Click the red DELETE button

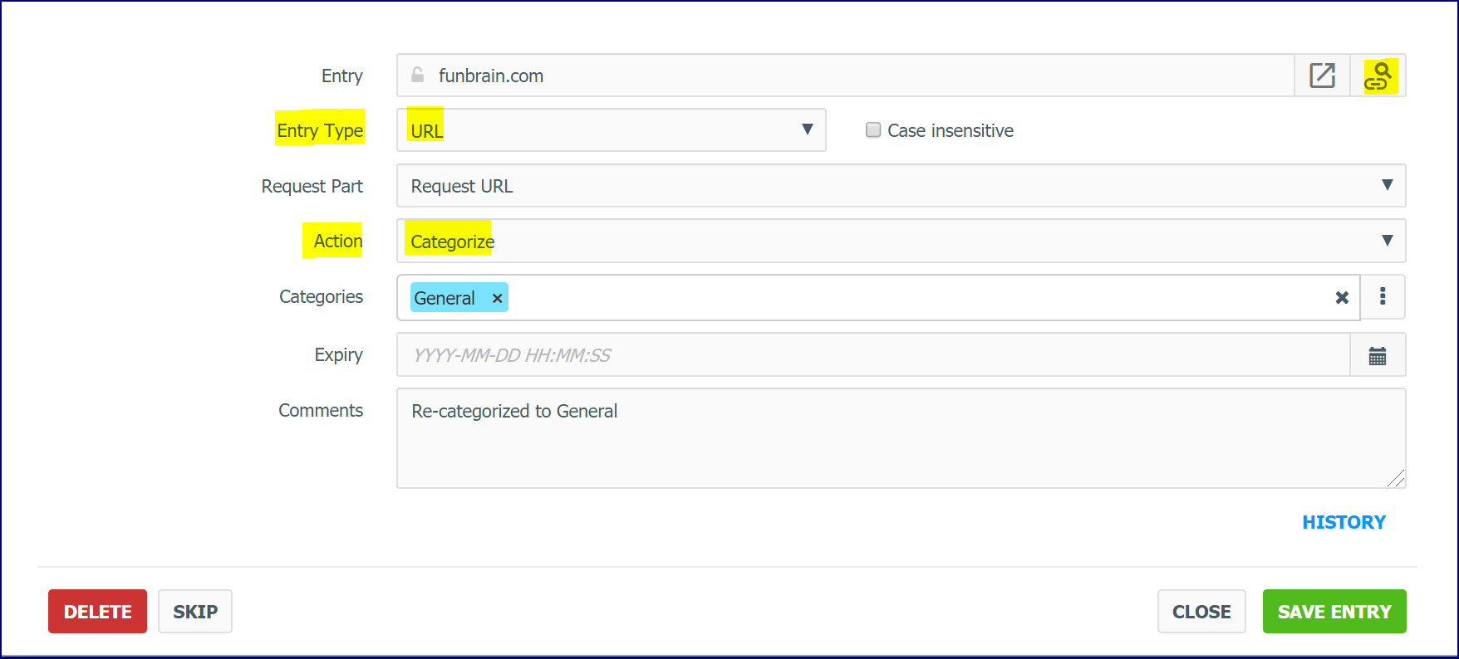[x=97, y=612]
